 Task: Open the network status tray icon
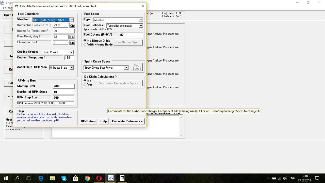click(x=280, y=178)
